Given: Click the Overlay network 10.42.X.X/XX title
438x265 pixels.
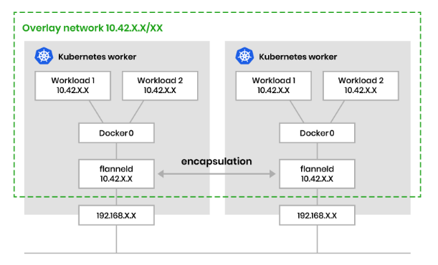Looking at the screenshot, I should click(92, 28).
